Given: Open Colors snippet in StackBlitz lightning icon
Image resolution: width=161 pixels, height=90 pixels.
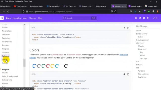Looking at the screenshot, I should click(x=124, y=74).
